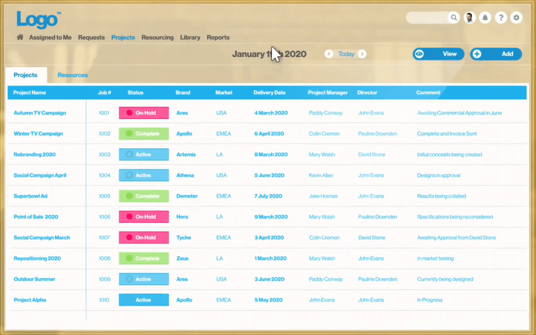
Task: Click the View button with eye icon
Action: [x=438, y=54]
